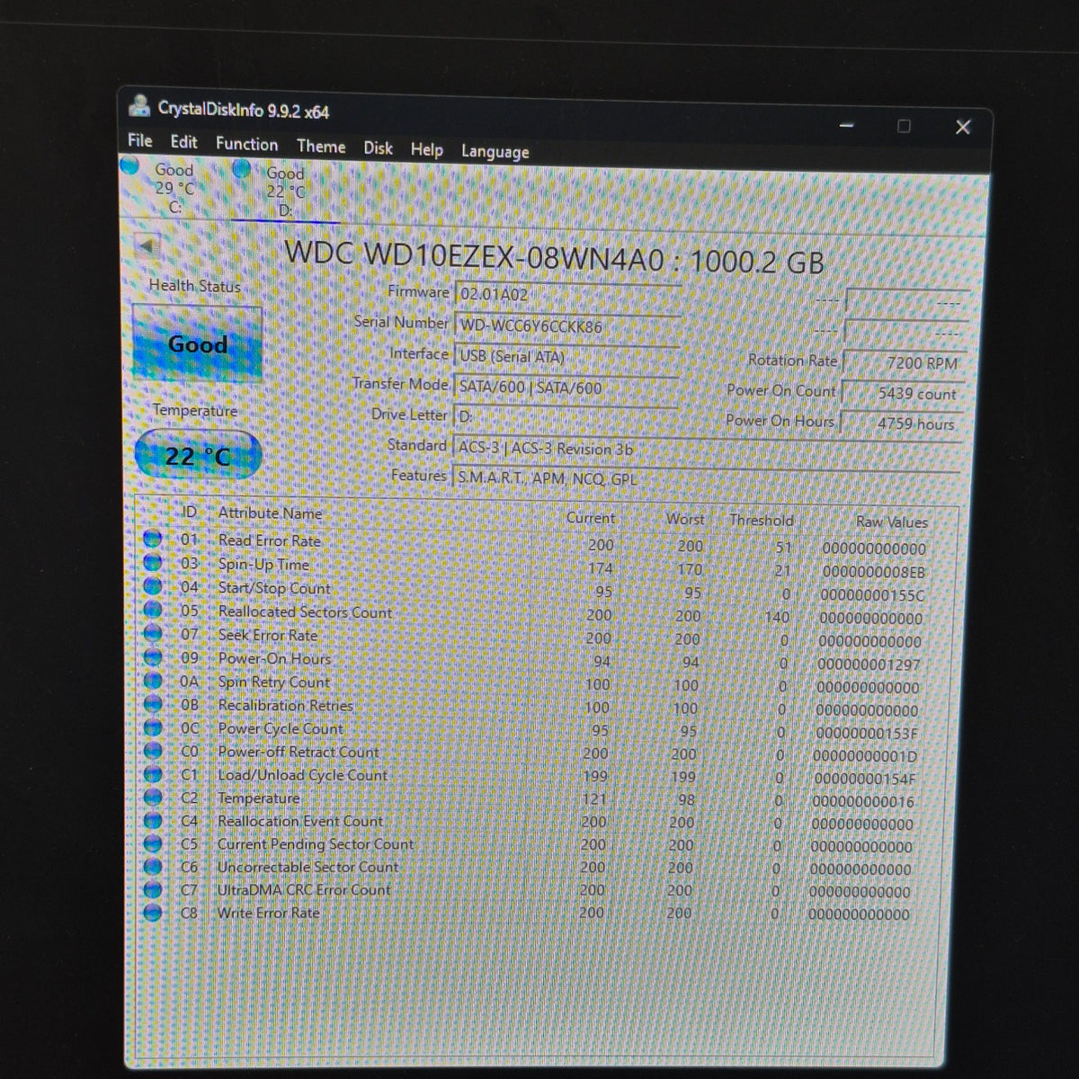1079x1079 pixels.
Task: Click the status icon for Power-On Hours row
Action: click(153, 657)
